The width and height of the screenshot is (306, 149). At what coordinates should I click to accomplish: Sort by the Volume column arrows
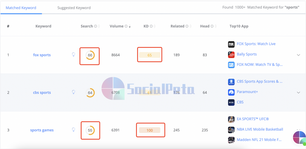[130, 26]
